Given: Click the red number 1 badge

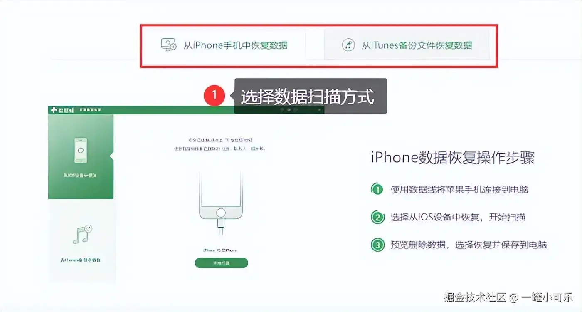Looking at the screenshot, I should coord(214,95).
